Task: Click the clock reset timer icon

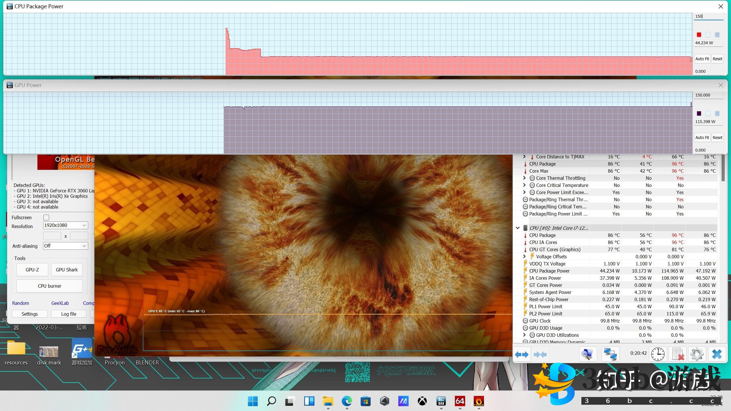Action: coord(658,354)
